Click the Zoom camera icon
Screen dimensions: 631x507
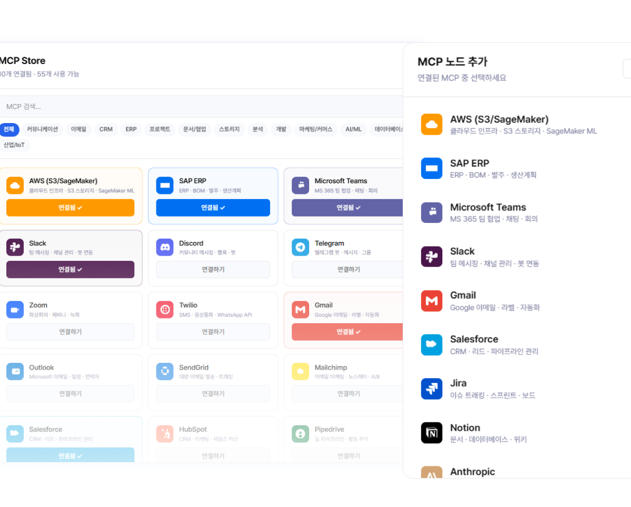click(15, 309)
